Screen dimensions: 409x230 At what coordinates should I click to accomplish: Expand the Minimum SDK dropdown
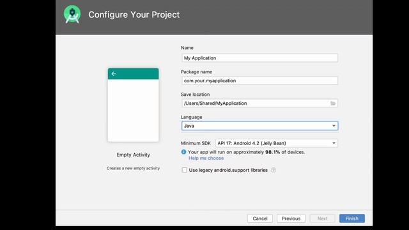click(277, 143)
